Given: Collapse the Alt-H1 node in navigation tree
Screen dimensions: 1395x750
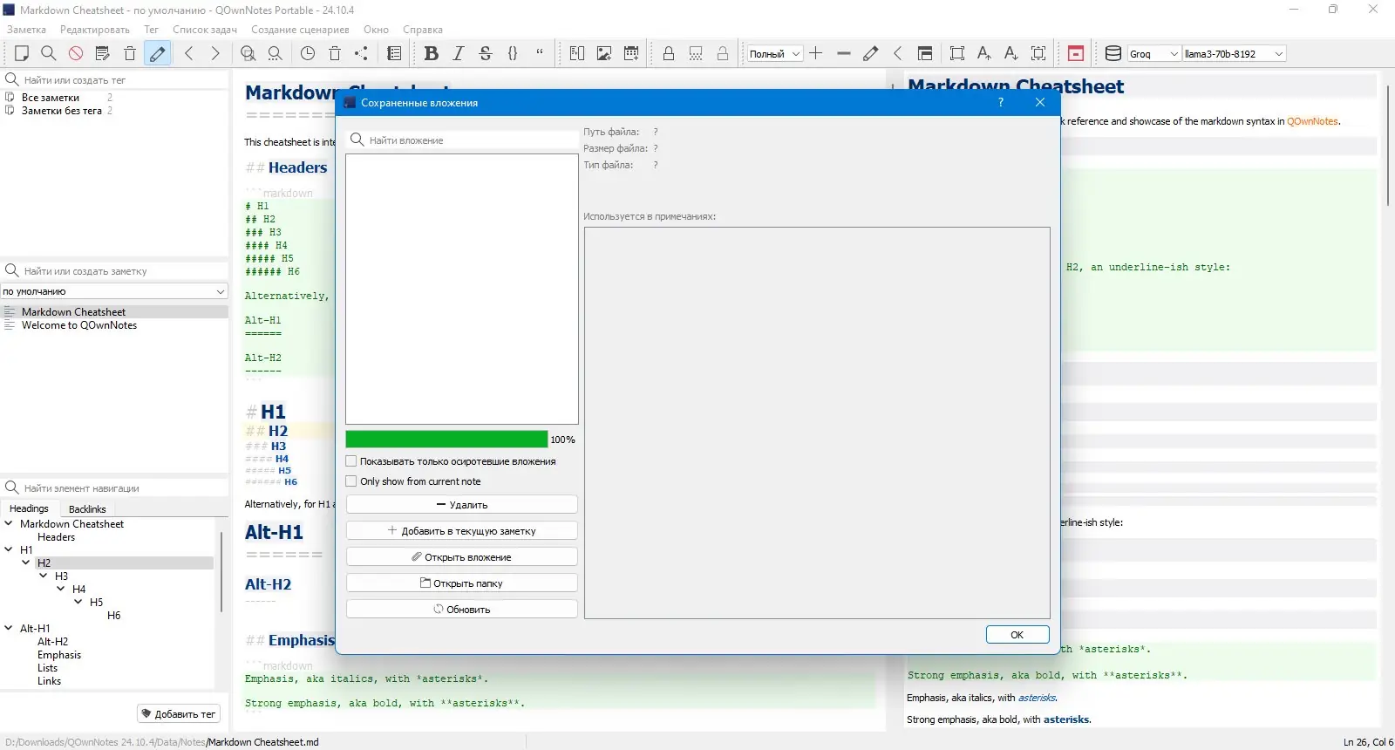Looking at the screenshot, I should [x=9, y=628].
